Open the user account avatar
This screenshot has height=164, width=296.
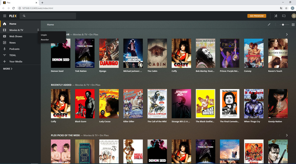point(294,16)
